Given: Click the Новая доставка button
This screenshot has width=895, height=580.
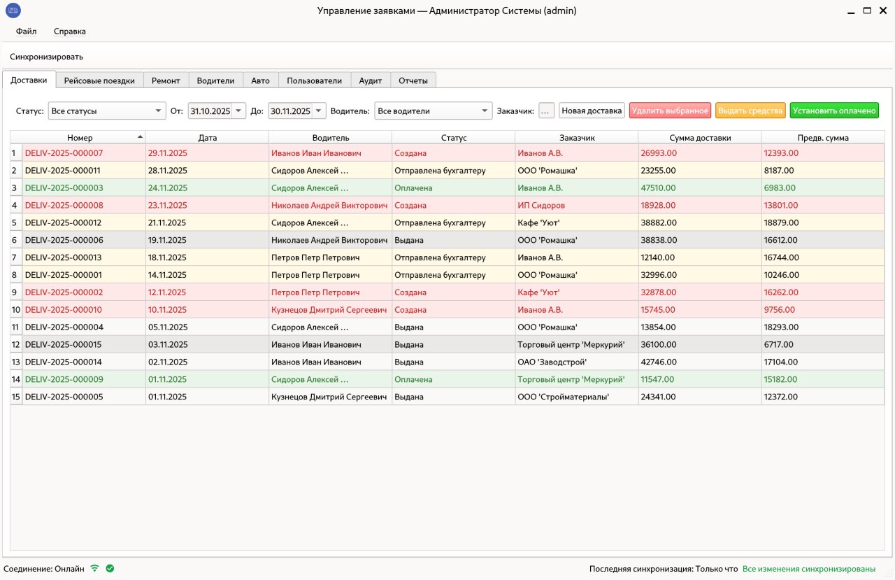Looking at the screenshot, I should (592, 111).
